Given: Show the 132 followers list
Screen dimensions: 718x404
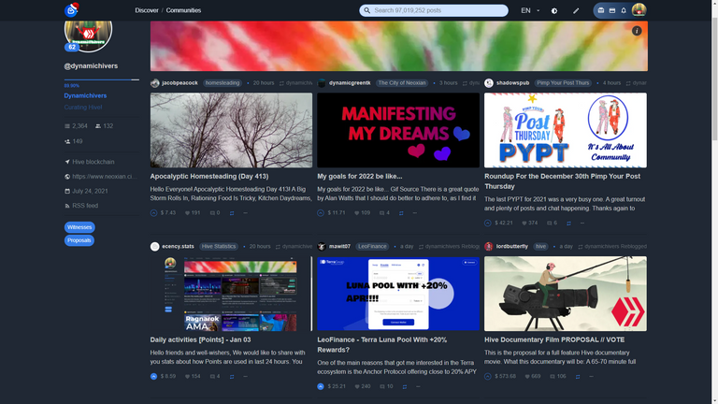Looking at the screenshot, I should 104,126.
